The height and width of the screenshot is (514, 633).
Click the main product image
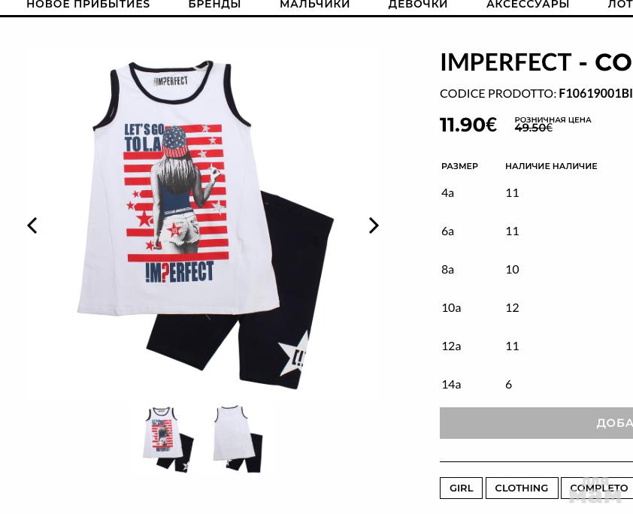click(204, 225)
